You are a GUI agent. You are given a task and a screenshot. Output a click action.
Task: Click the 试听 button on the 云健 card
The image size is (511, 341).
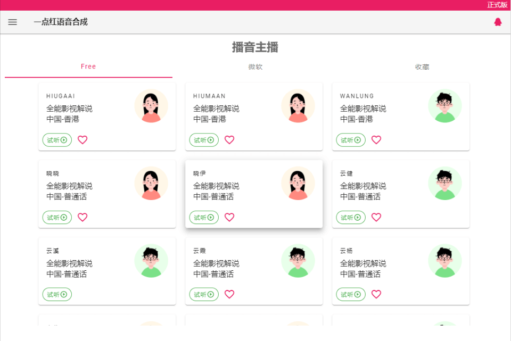350,217
